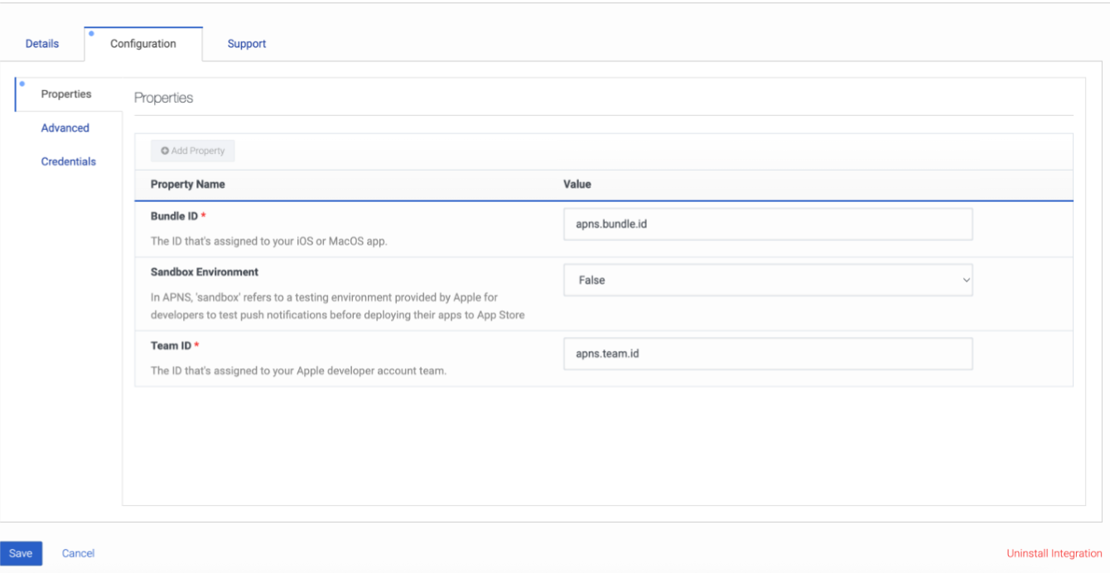Select Properties in the left sidebar

pos(66,94)
